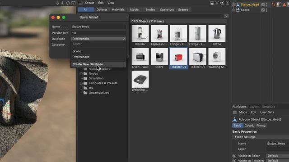
Task: Toggle visibility dots of Statue_Head
Action: coord(266,4)
